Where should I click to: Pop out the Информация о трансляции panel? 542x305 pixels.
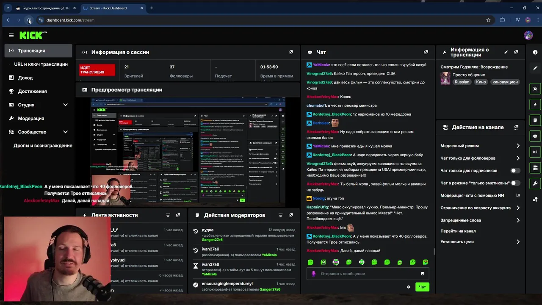[x=516, y=52]
